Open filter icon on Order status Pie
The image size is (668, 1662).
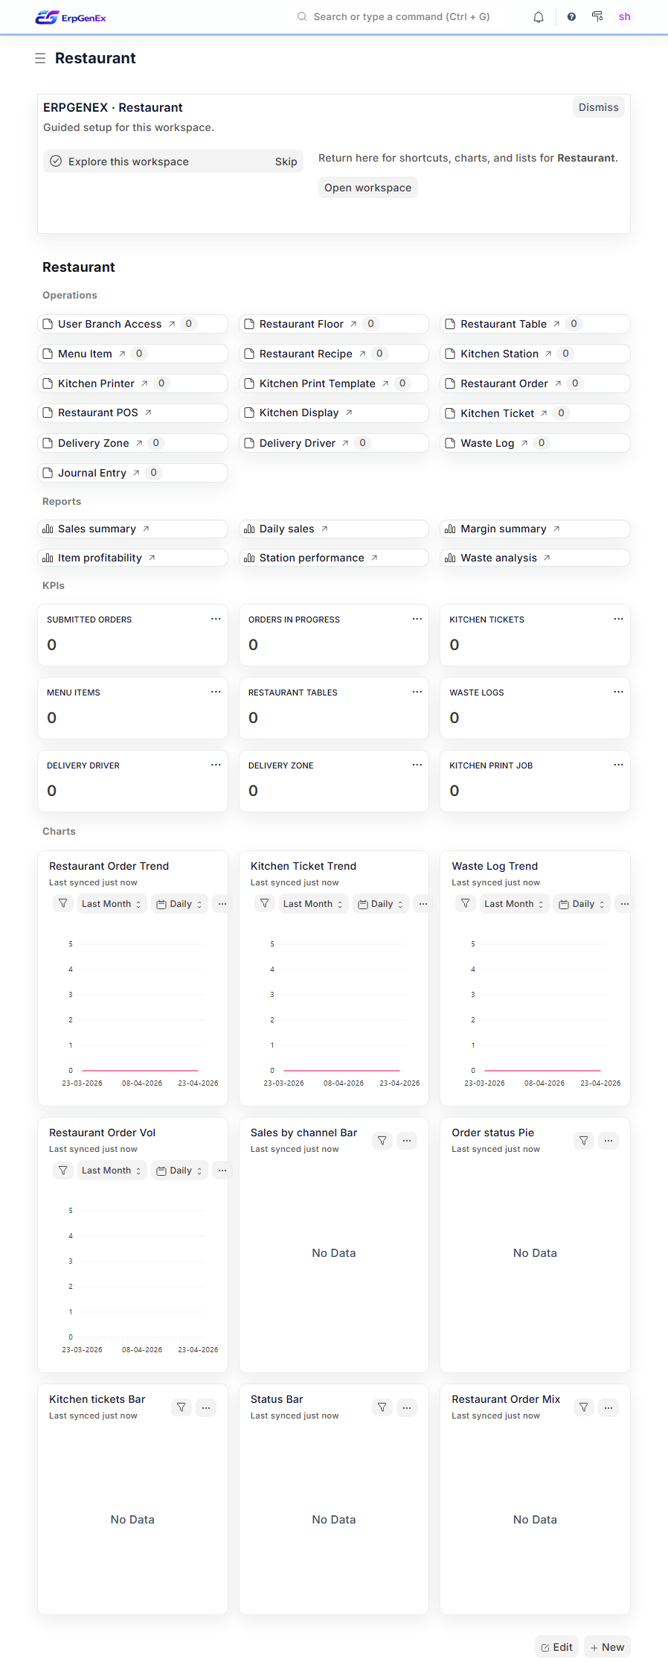tap(584, 1140)
